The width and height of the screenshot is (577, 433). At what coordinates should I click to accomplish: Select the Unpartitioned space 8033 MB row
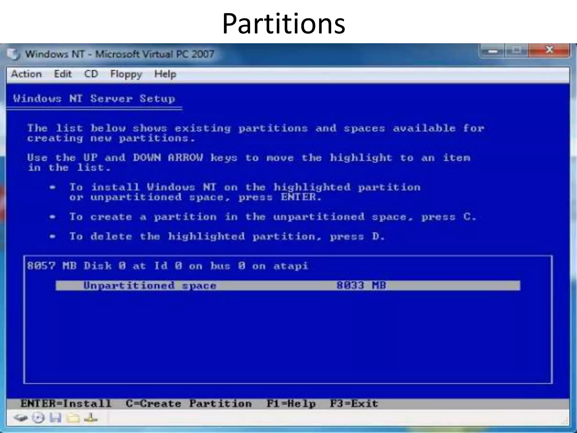(288, 285)
